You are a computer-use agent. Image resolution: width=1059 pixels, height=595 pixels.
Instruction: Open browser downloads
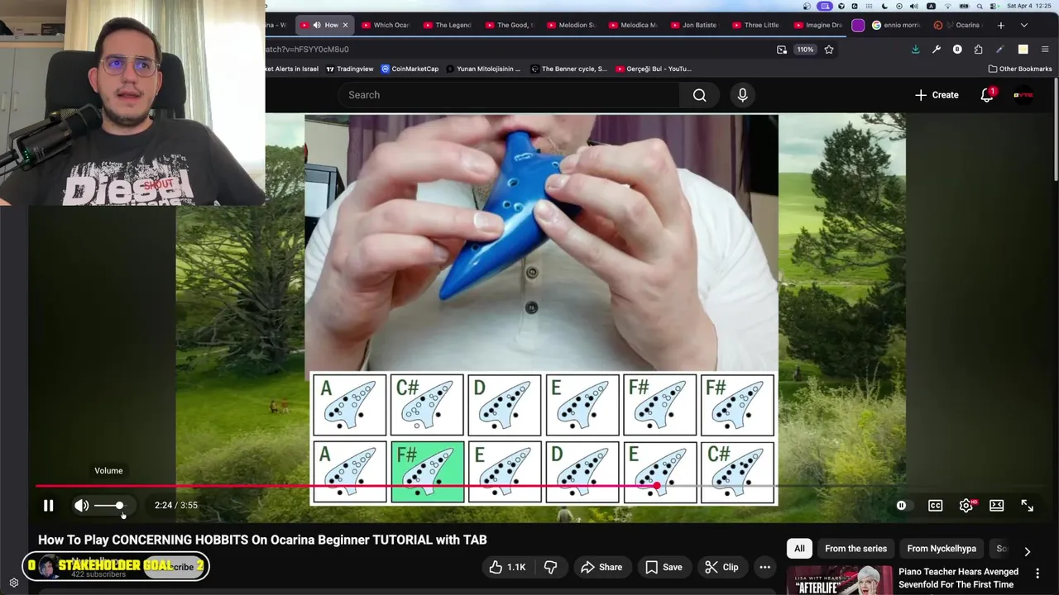coord(915,50)
